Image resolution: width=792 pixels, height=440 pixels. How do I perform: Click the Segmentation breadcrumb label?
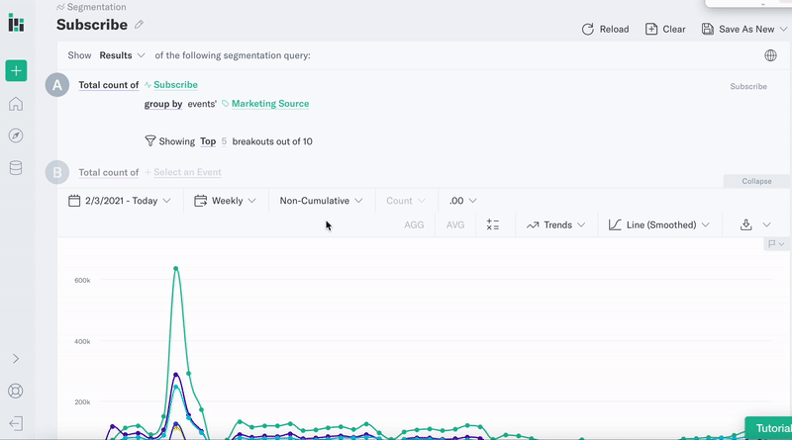(x=96, y=7)
